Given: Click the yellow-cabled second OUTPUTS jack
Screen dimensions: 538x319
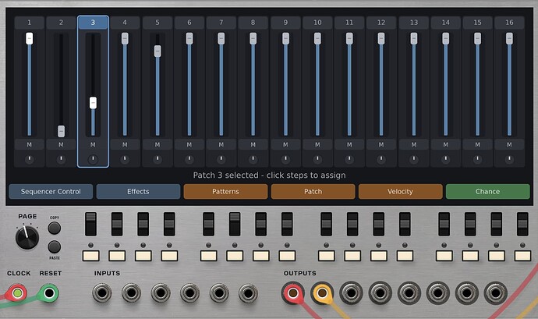Looking at the screenshot, I should tap(321, 294).
